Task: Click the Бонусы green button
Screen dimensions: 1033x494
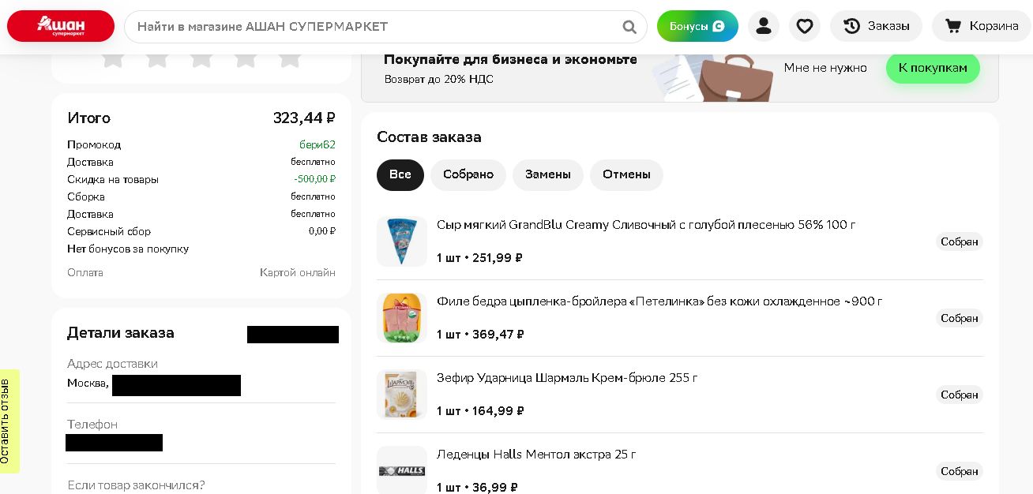Action: tap(697, 26)
